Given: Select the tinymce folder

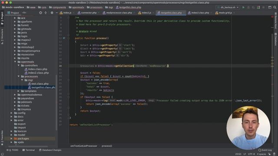Looking at the screenshot, I should (26, 109).
